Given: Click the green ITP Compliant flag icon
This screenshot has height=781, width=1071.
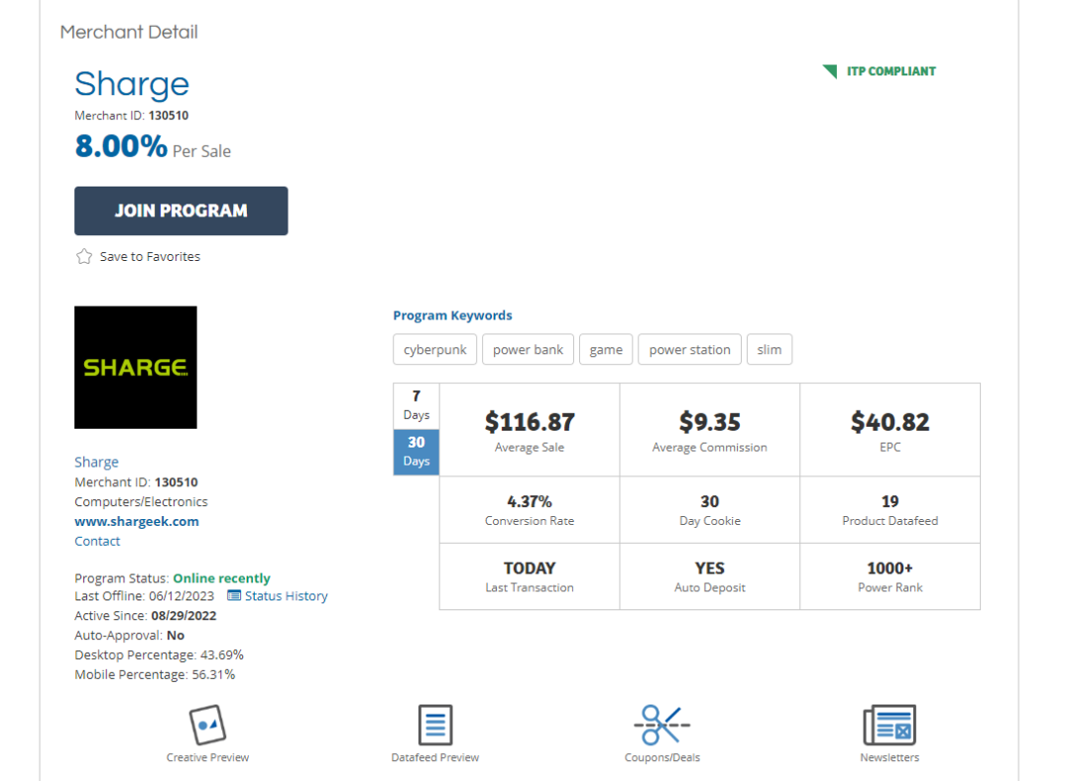Looking at the screenshot, I should click(x=830, y=71).
